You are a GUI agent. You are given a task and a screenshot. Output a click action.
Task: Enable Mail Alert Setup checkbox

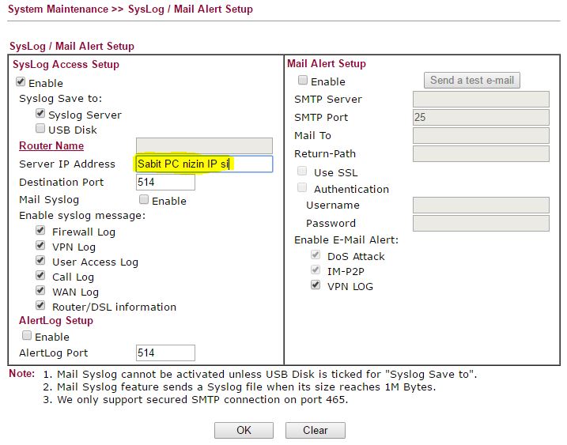click(303, 81)
